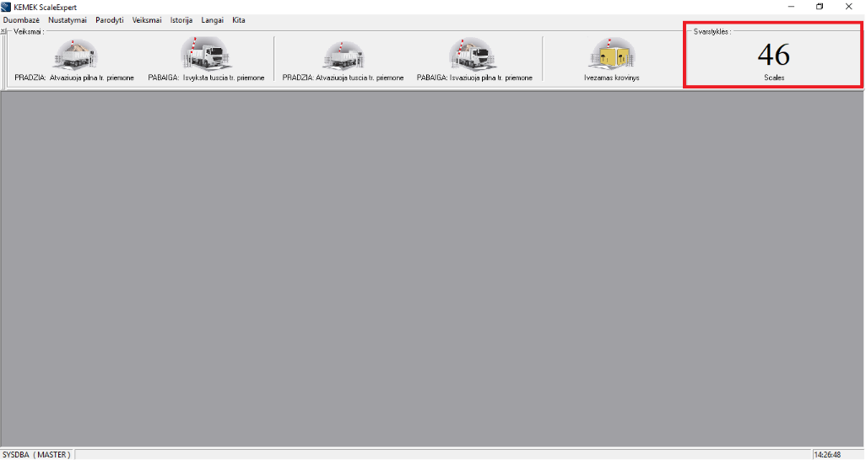Click the full truck arriving icon (PRADZIA)

(75, 55)
